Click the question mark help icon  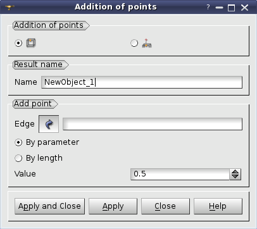click(x=208, y=8)
